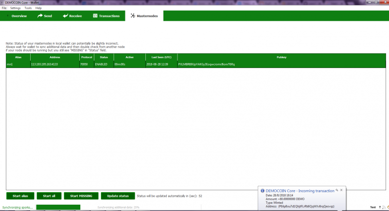The height and width of the screenshot is (211, 389).
Task: Click the pubkey starting with PXLMBR69
Action: pos(282,65)
